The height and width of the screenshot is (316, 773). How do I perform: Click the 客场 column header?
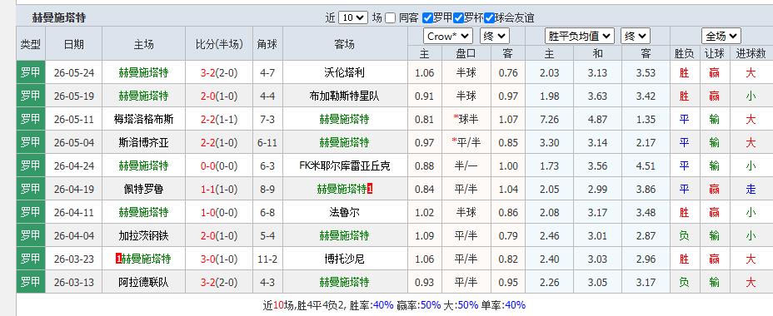[x=345, y=44]
